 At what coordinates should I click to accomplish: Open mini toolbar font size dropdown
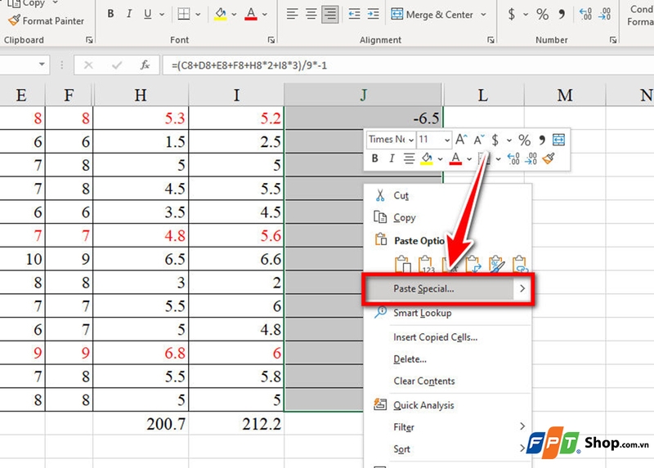point(447,140)
